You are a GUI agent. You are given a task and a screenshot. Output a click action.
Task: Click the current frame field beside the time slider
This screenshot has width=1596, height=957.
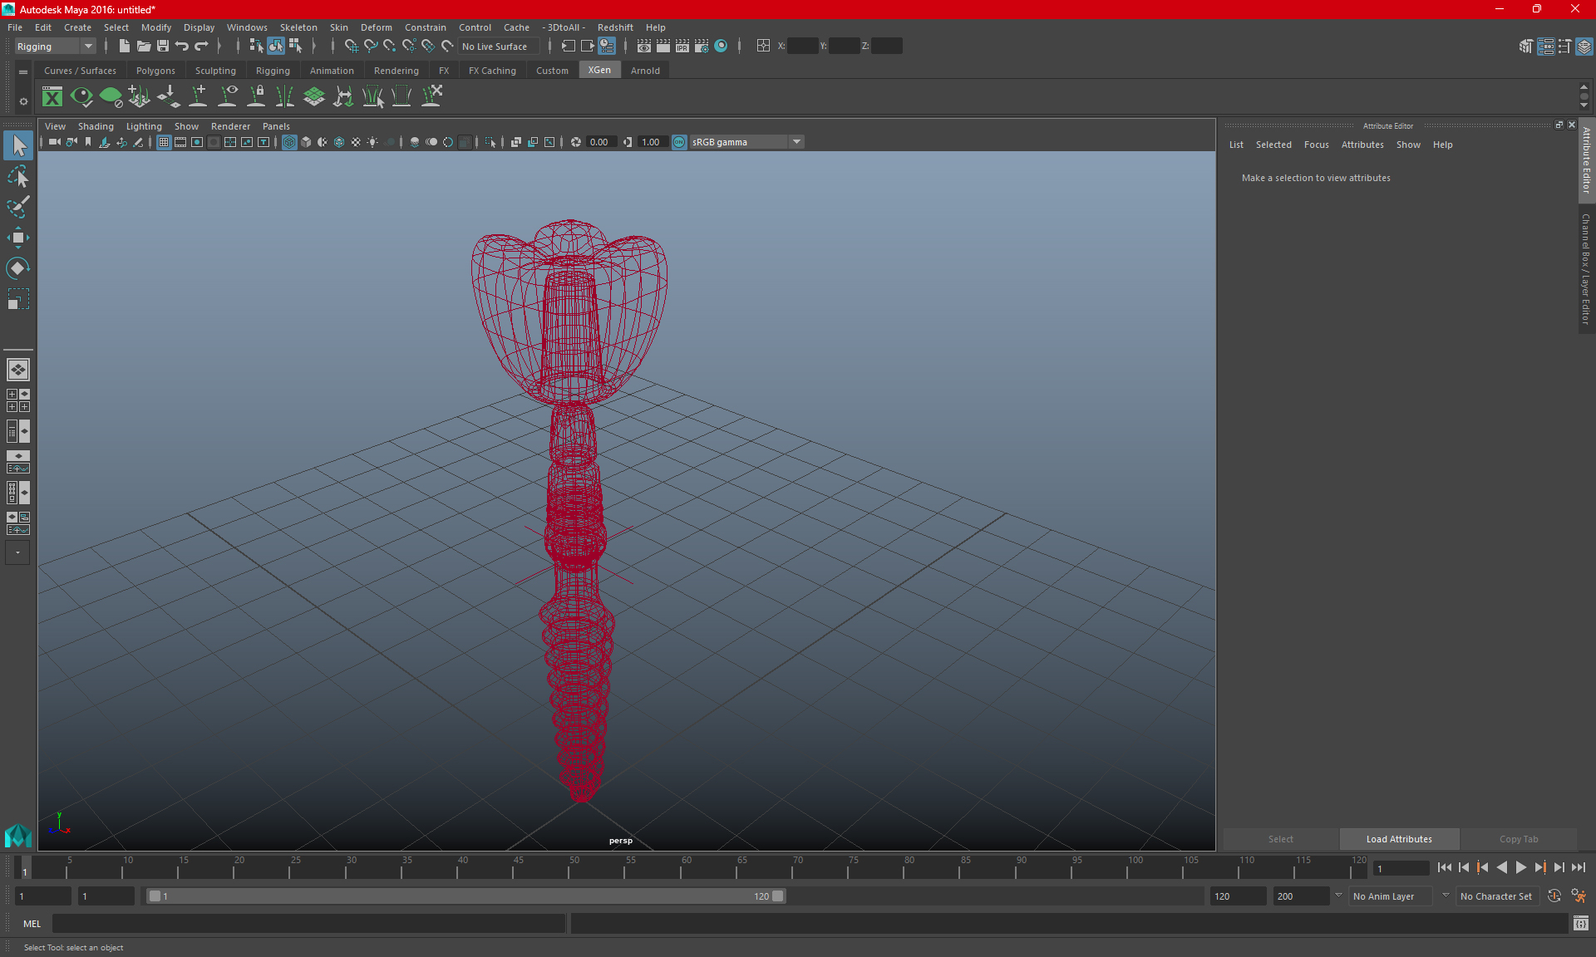[1401, 868]
